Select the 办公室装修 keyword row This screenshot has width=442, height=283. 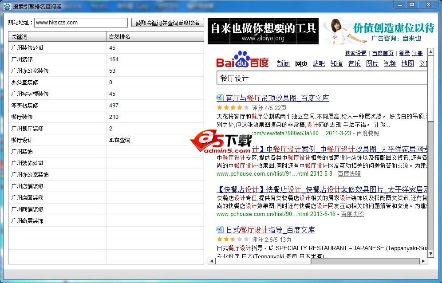106,83
